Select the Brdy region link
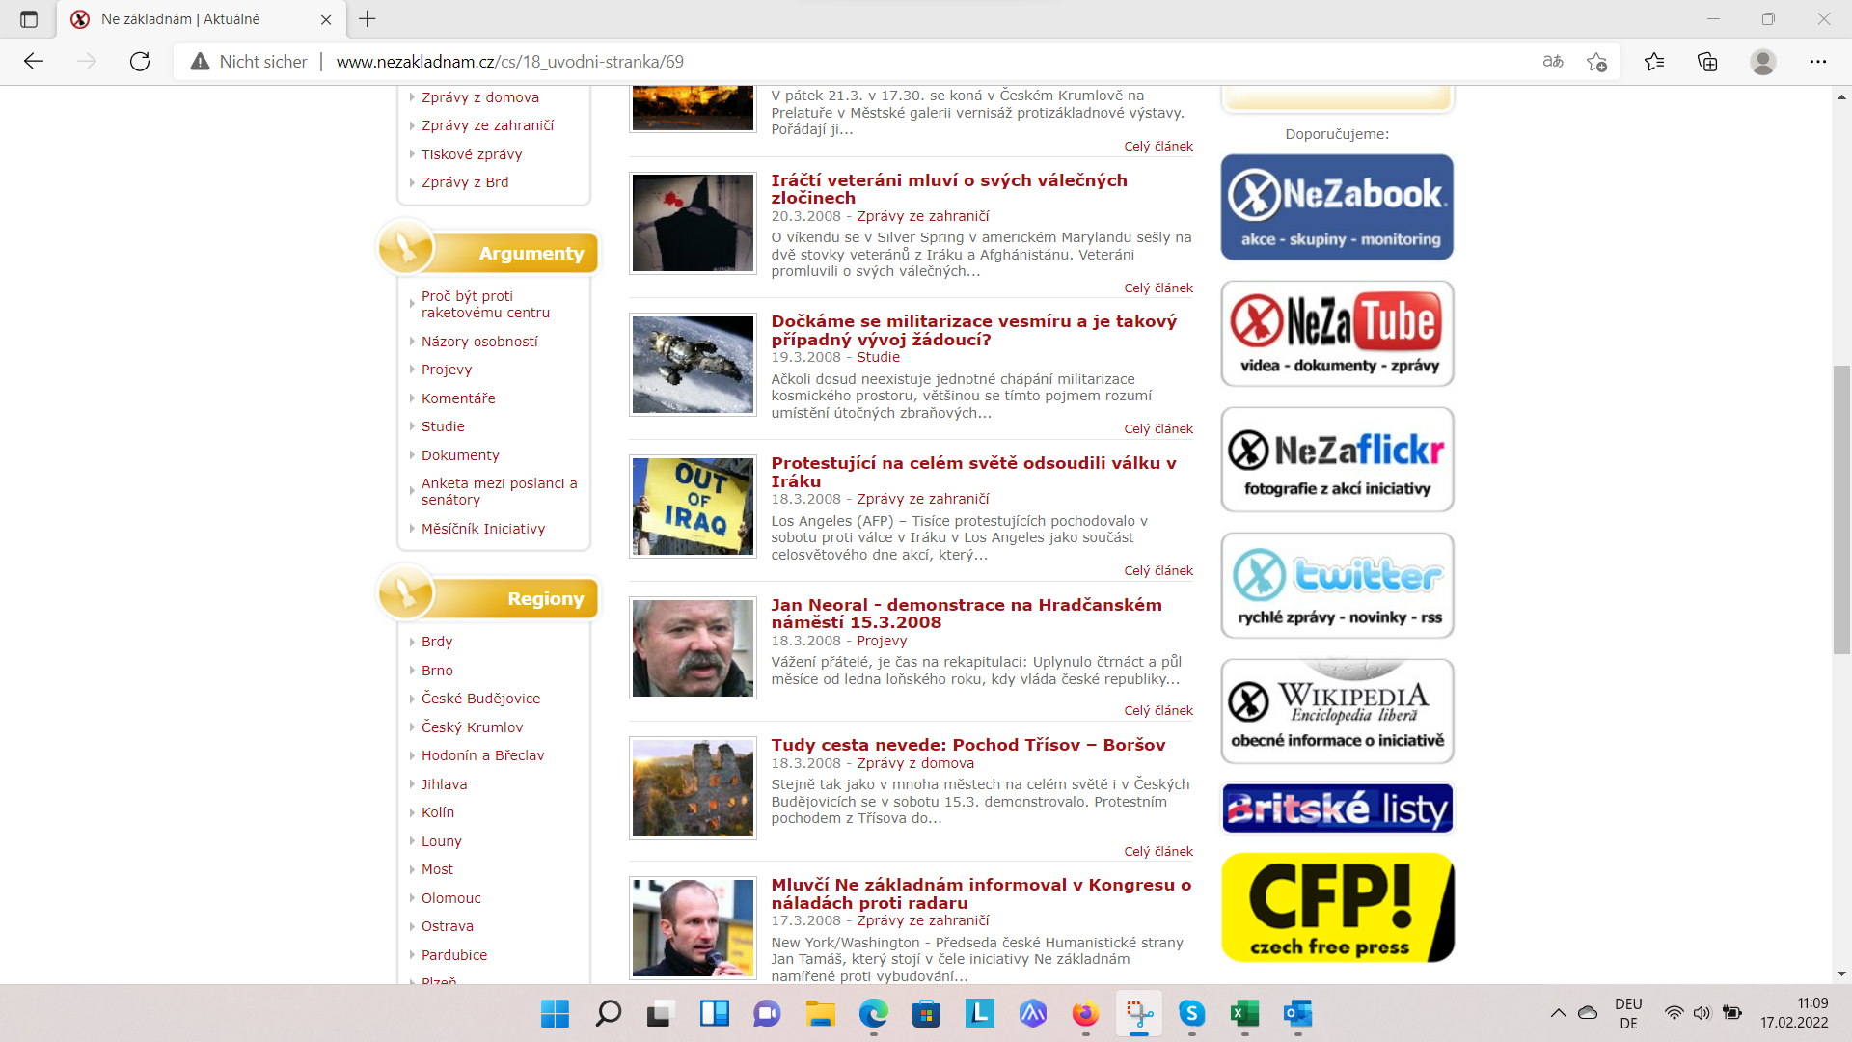The width and height of the screenshot is (1852, 1042). (x=436, y=642)
